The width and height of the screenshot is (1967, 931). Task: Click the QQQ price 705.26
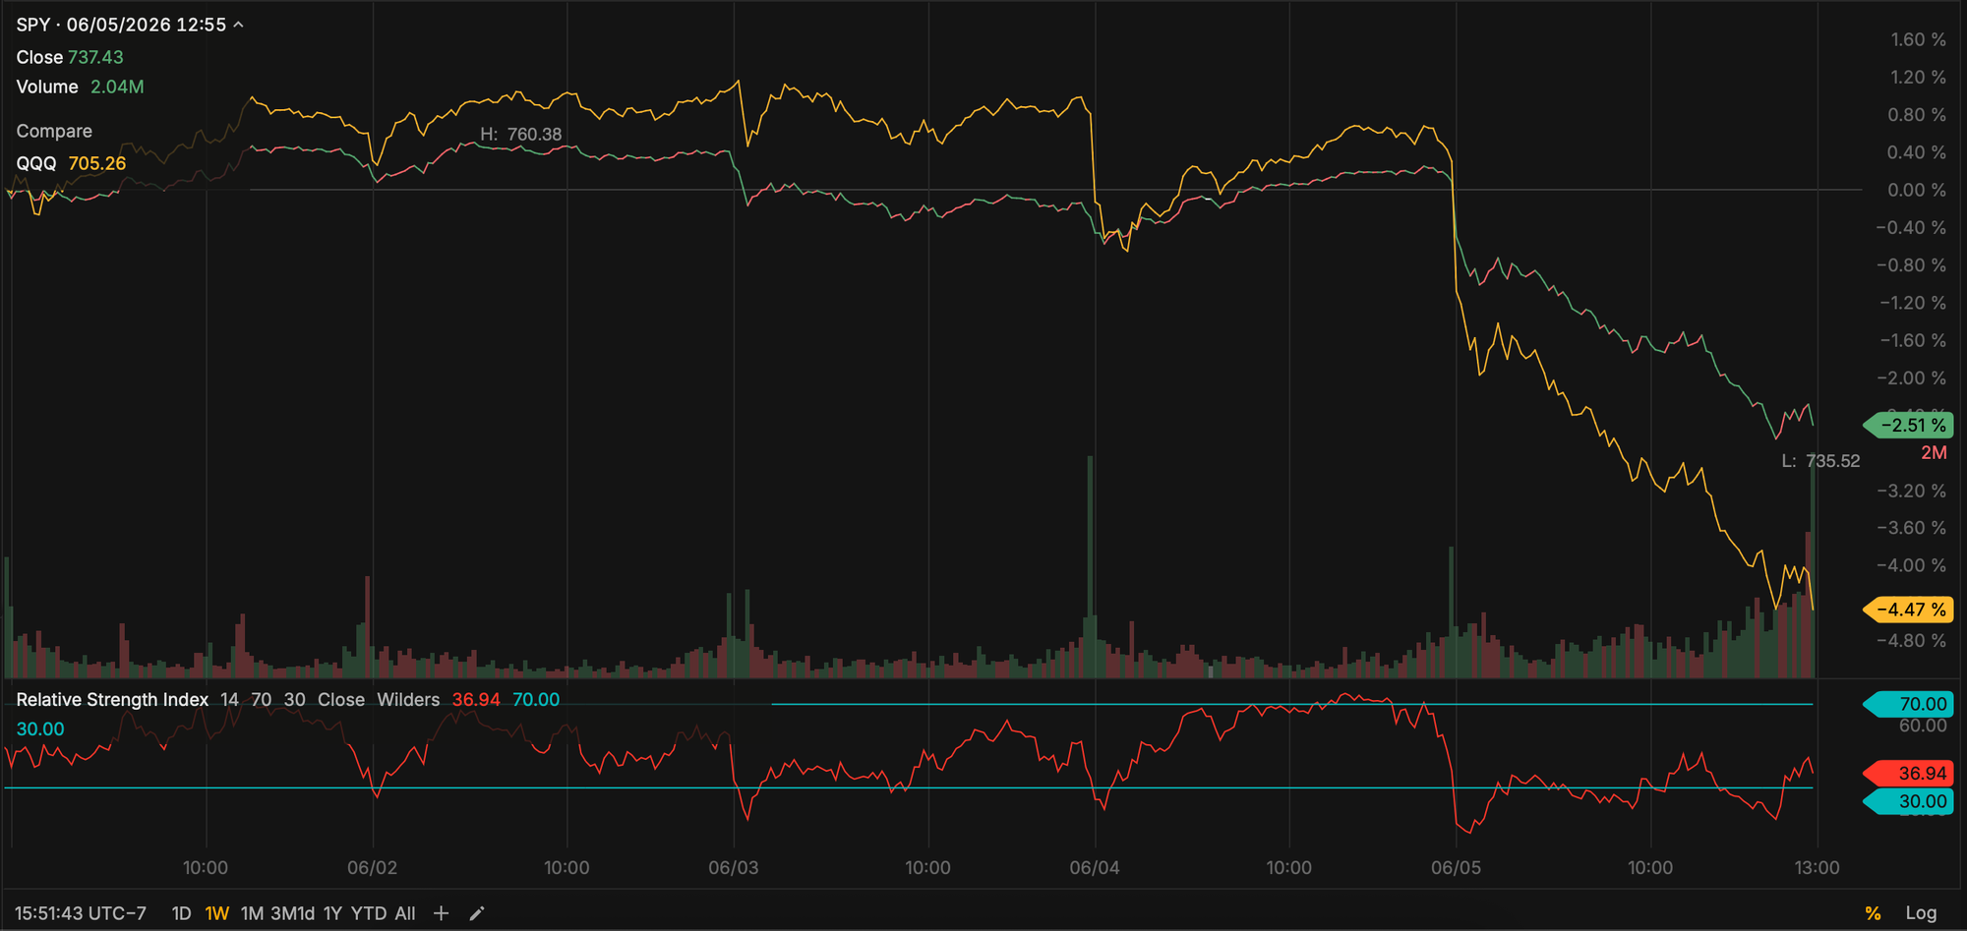pyautogui.click(x=97, y=163)
